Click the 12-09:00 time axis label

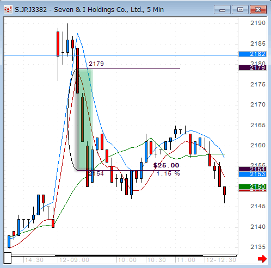(74, 260)
